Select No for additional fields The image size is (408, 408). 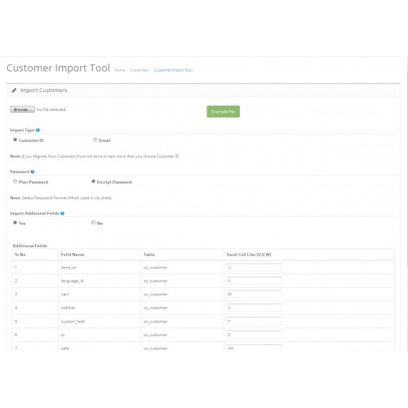(x=93, y=223)
